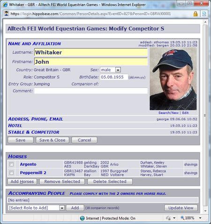Click the BirthDate field 05.08.1955
The image size is (211, 224).
coord(114,77)
